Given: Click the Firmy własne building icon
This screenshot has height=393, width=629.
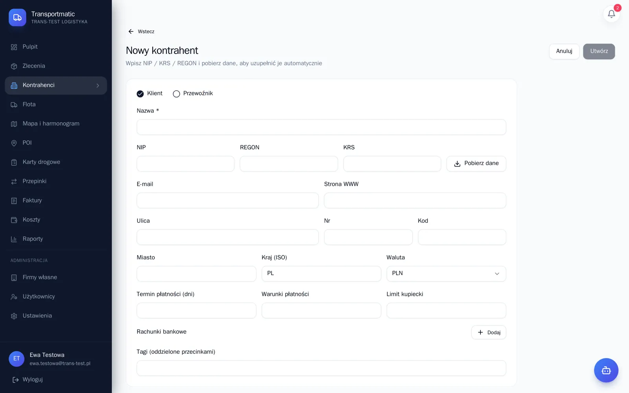Looking at the screenshot, I should coord(14,278).
